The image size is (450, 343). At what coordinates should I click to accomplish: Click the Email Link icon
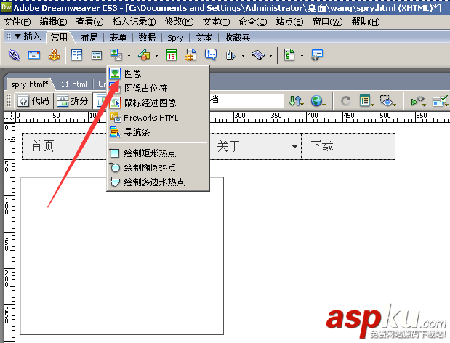point(34,55)
